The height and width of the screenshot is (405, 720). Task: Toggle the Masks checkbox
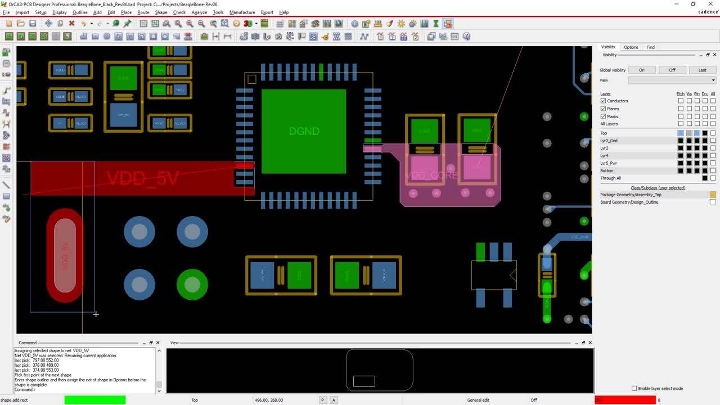[603, 116]
